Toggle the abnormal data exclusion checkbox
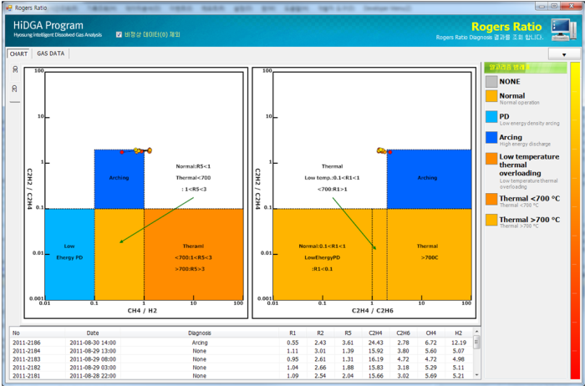The image size is (585, 386). [119, 35]
